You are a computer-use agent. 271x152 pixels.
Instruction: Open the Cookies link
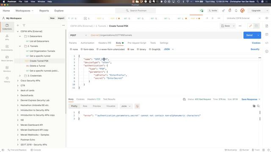tap(256, 43)
